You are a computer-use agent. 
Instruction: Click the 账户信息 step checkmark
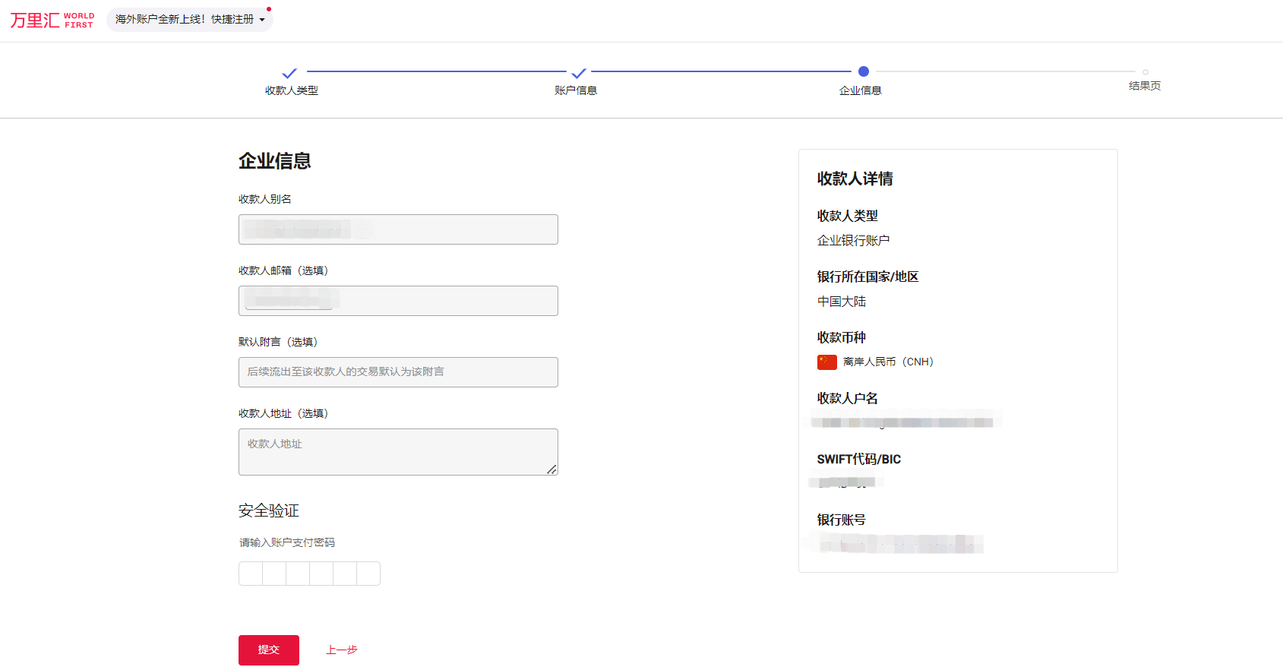(579, 73)
